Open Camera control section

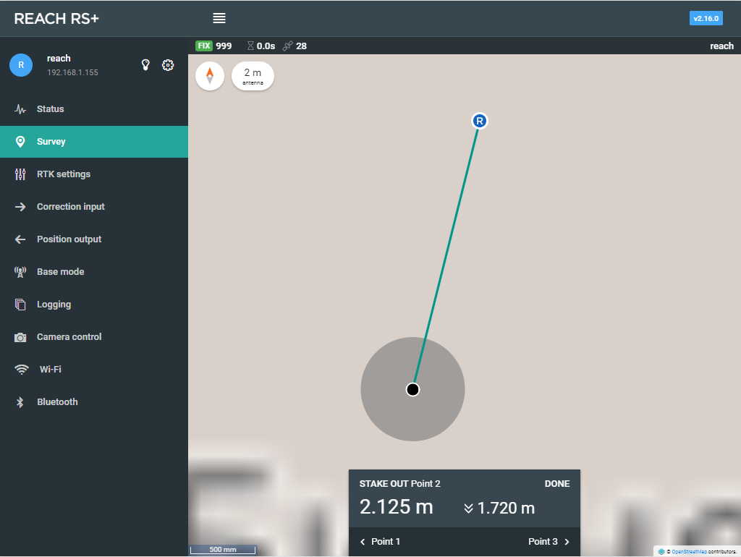(94, 337)
